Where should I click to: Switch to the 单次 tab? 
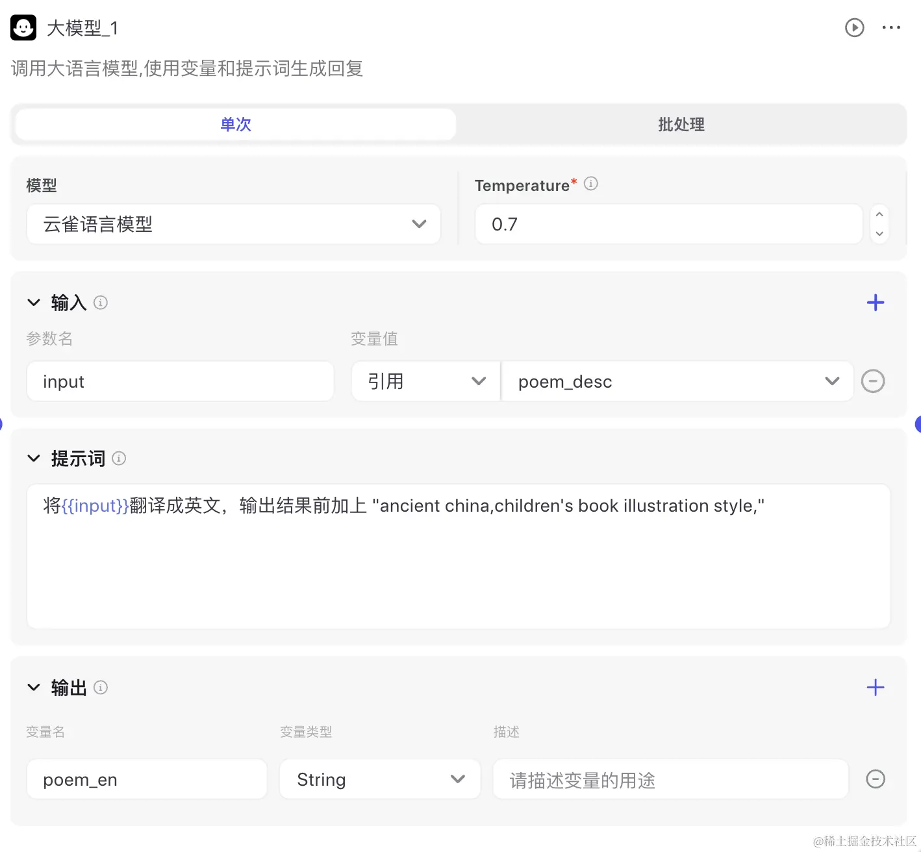click(x=236, y=124)
